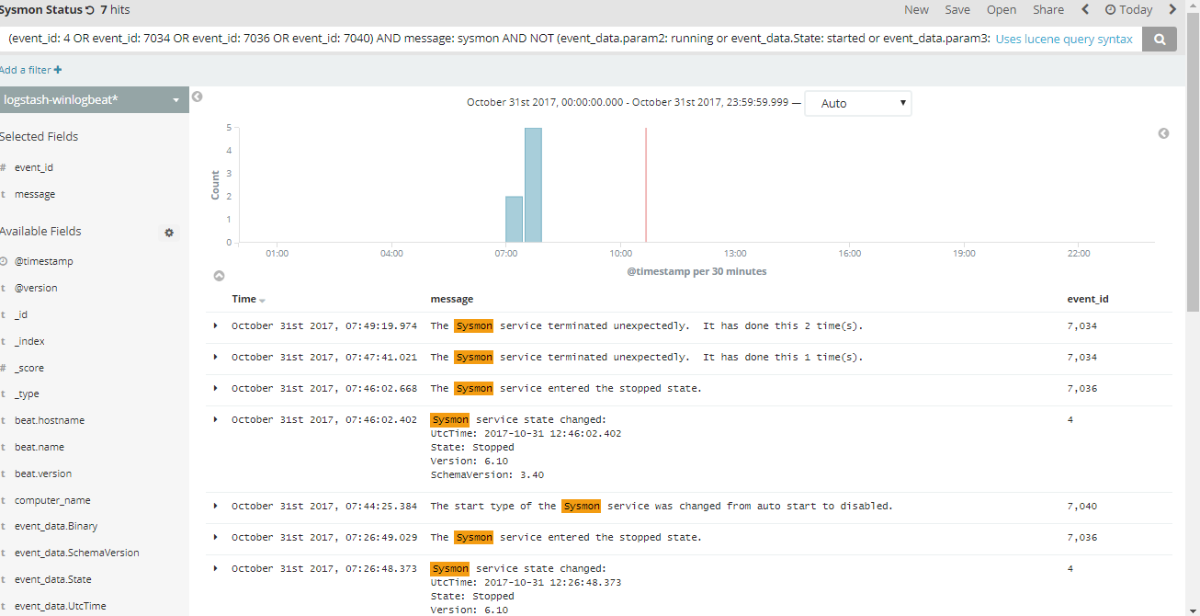Open the Today time picker
The image size is (1200, 616).
1128,9
